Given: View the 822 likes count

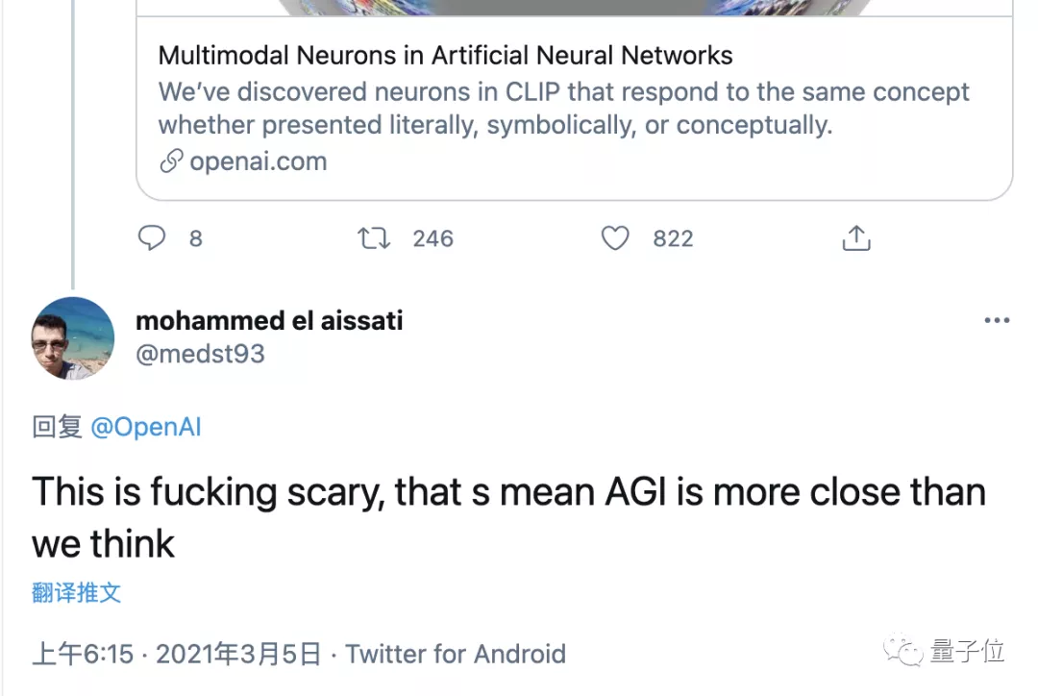Looking at the screenshot, I should [x=673, y=238].
